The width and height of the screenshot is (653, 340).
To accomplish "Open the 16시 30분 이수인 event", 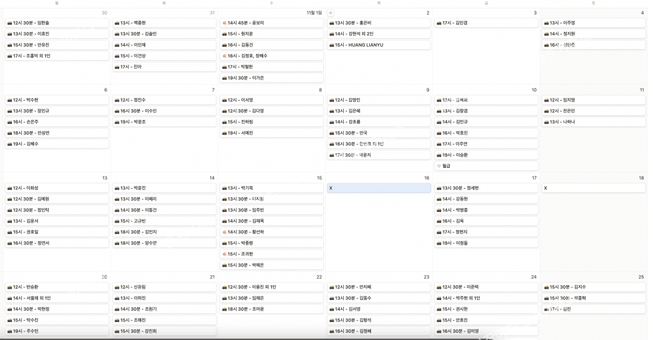I will point(163,111).
